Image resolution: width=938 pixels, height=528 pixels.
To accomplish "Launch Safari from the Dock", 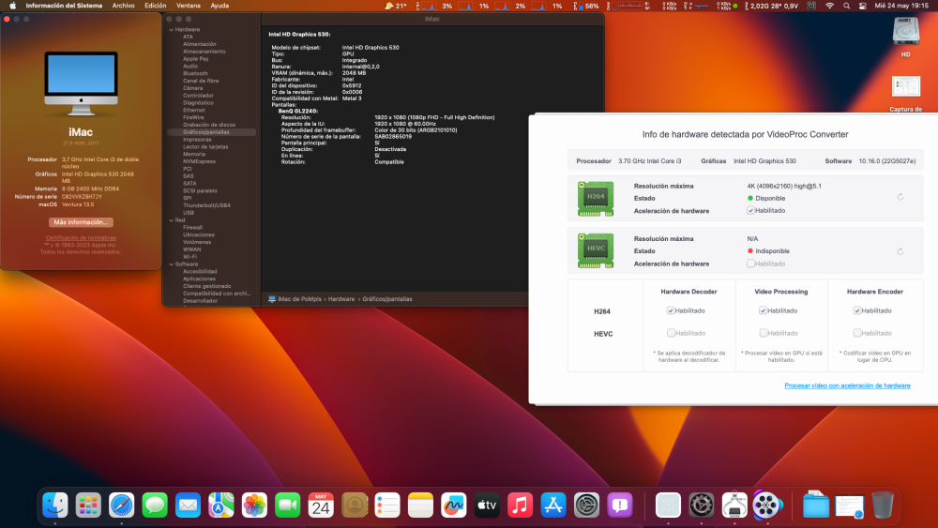I will click(x=121, y=505).
